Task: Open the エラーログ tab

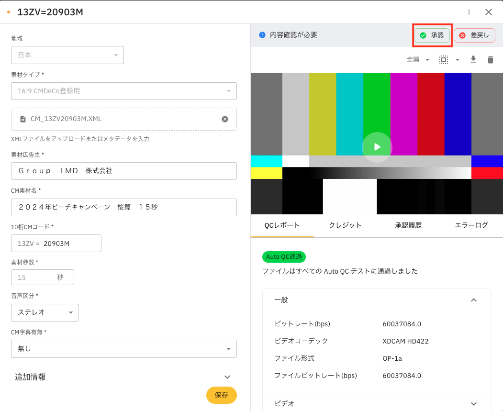Action: tap(471, 225)
